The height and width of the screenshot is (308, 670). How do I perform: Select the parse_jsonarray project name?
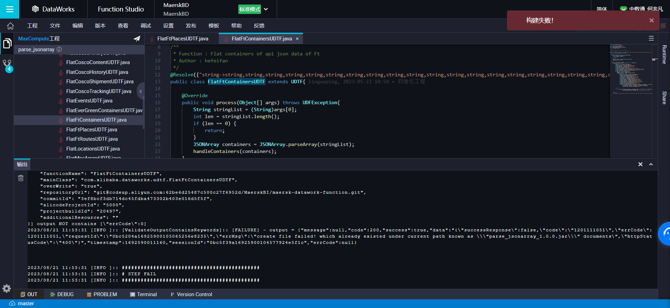coord(36,49)
